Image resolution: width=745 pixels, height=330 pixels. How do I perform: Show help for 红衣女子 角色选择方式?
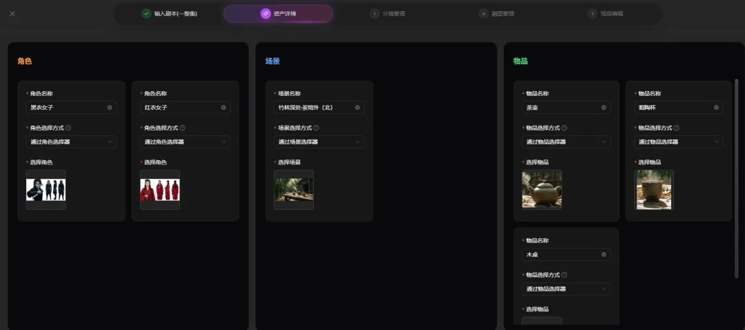[x=182, y=128]
